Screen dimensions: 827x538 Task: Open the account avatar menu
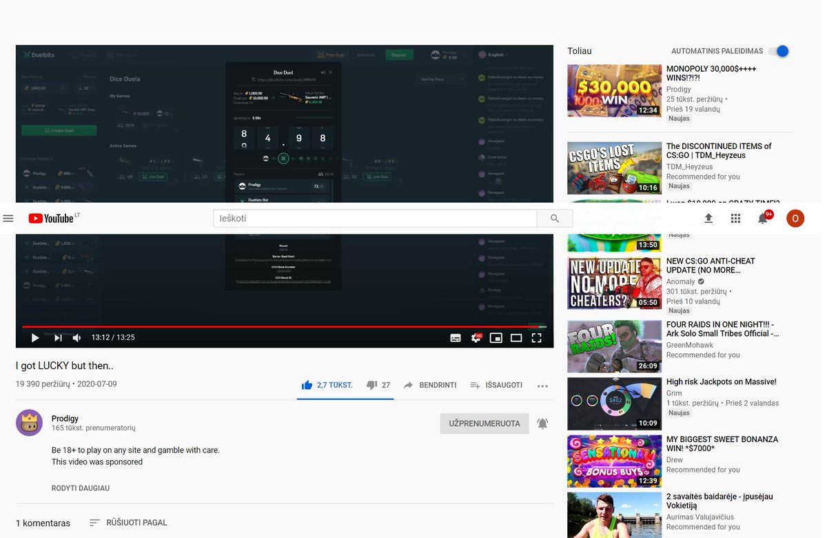point(795,219)
